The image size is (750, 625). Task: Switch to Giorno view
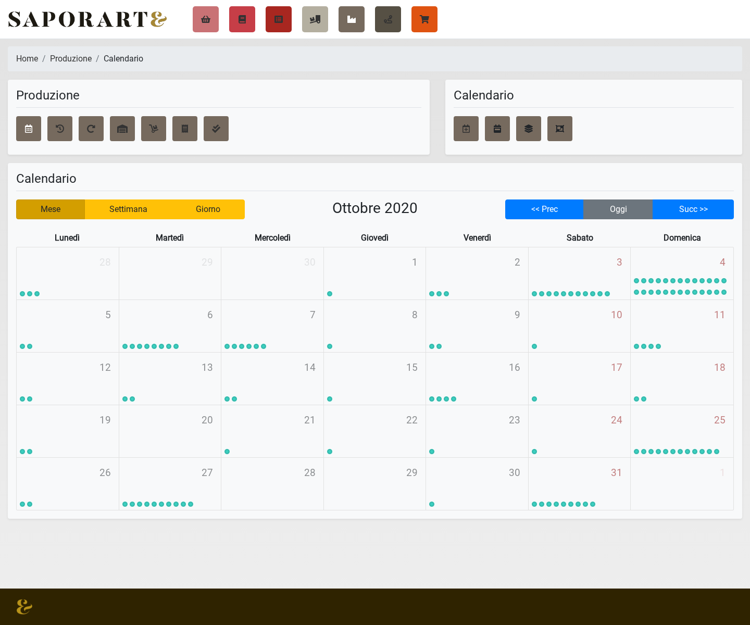(208, 209)
